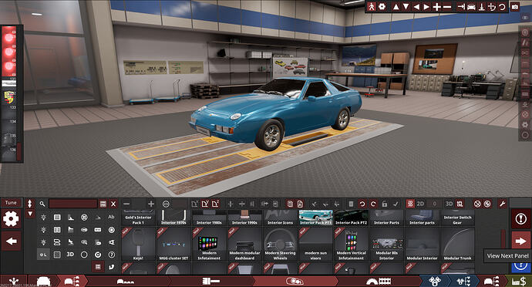Expand panel height with up-down arrow
The width and height of the screenshot is (532, 287).
coord(30,204)
